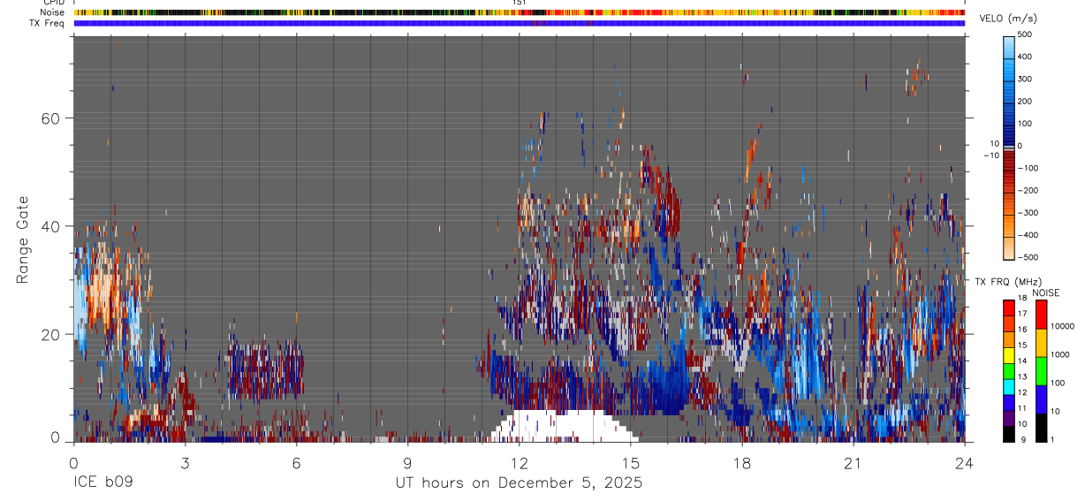The height and width of the screenshot is (501, 1085).
Task: Click the 'VELO (m/s)' legend title
Action: point(1009,19)
